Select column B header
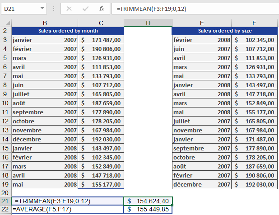This screenshot has width=279, height=215. click(x=45, y=23)
